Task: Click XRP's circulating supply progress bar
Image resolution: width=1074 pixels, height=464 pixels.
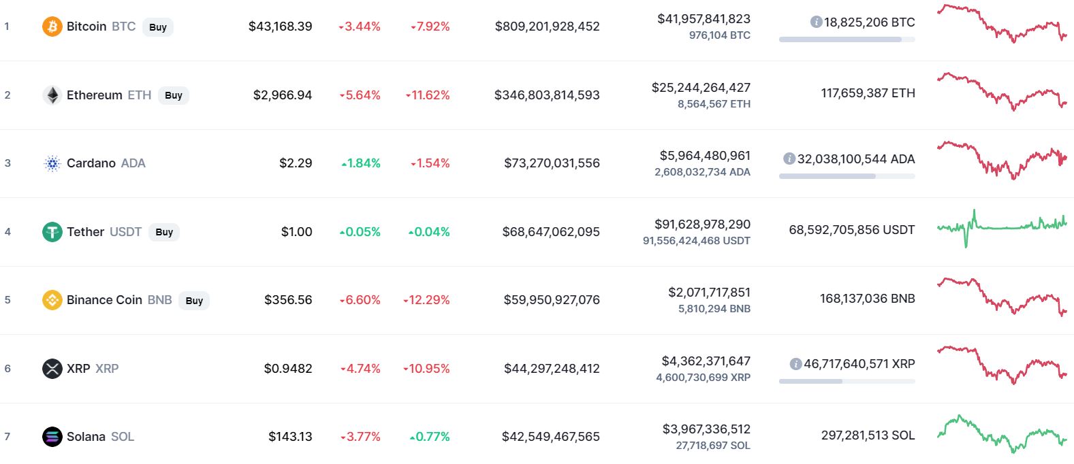Action: click(x=847, y=382)
